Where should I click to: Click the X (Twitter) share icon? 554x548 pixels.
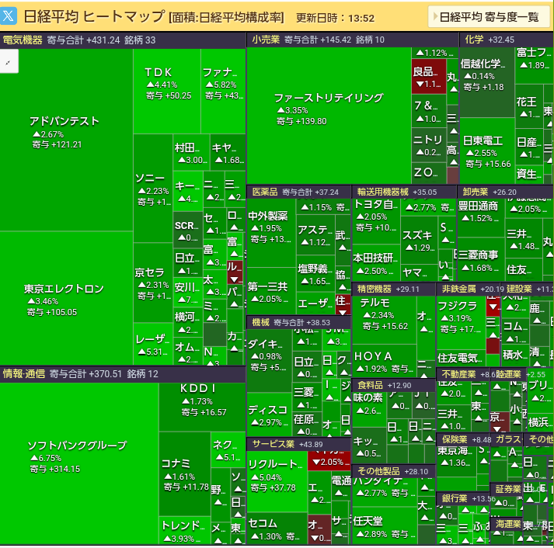click(8, 16)
